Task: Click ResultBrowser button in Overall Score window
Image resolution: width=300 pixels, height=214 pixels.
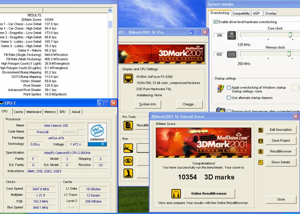Action: (x=281, y=152)
